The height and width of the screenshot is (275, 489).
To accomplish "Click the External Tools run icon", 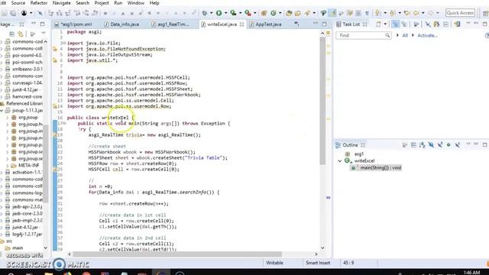I will coord(248,13).
